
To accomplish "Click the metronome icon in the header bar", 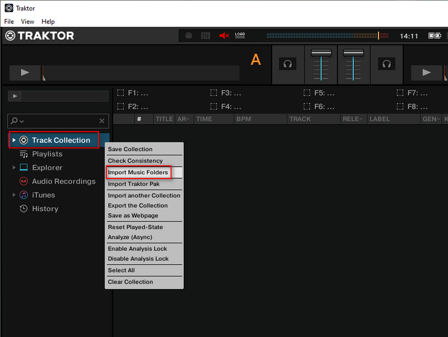I will tap(189, 35).
